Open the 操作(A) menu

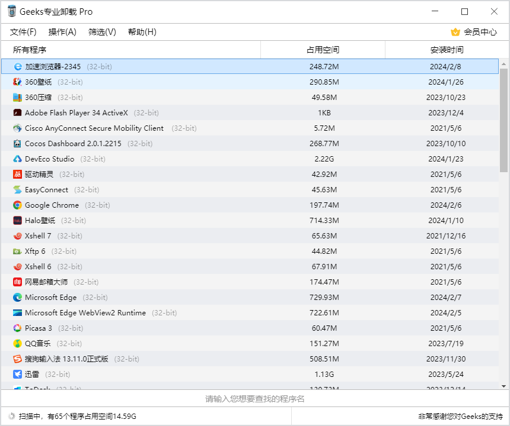coord(62,32)
